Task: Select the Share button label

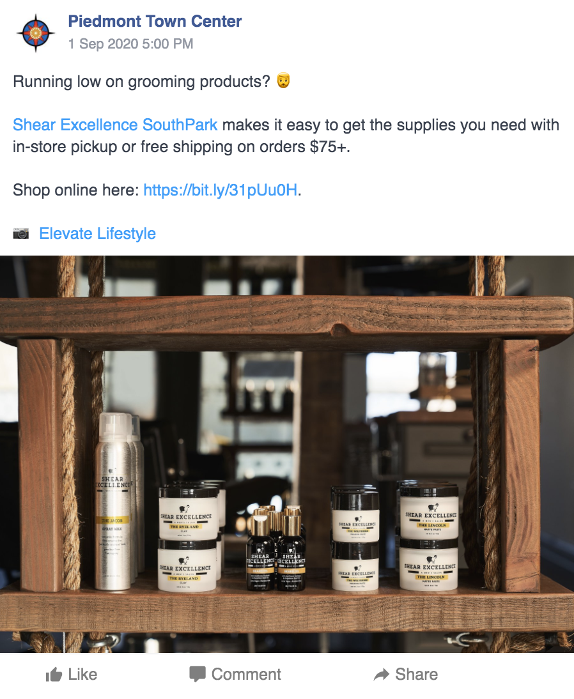Action: click(x=417, y=674)
